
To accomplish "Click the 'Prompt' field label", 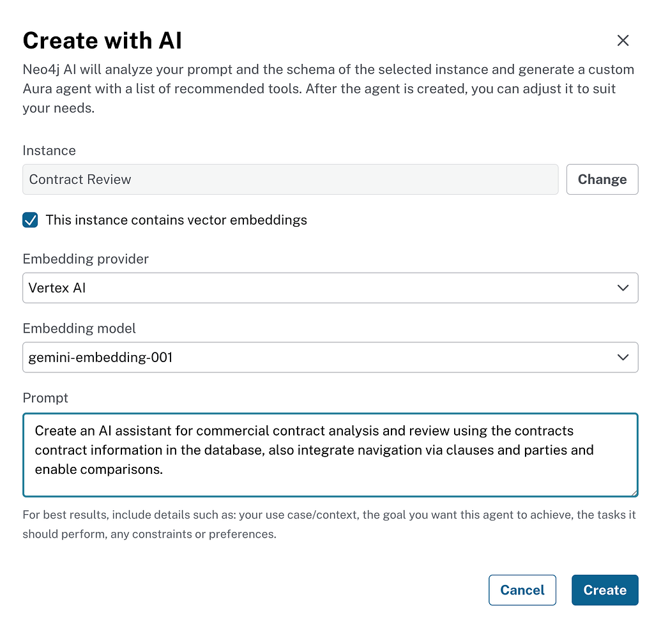I will [45, 398].
